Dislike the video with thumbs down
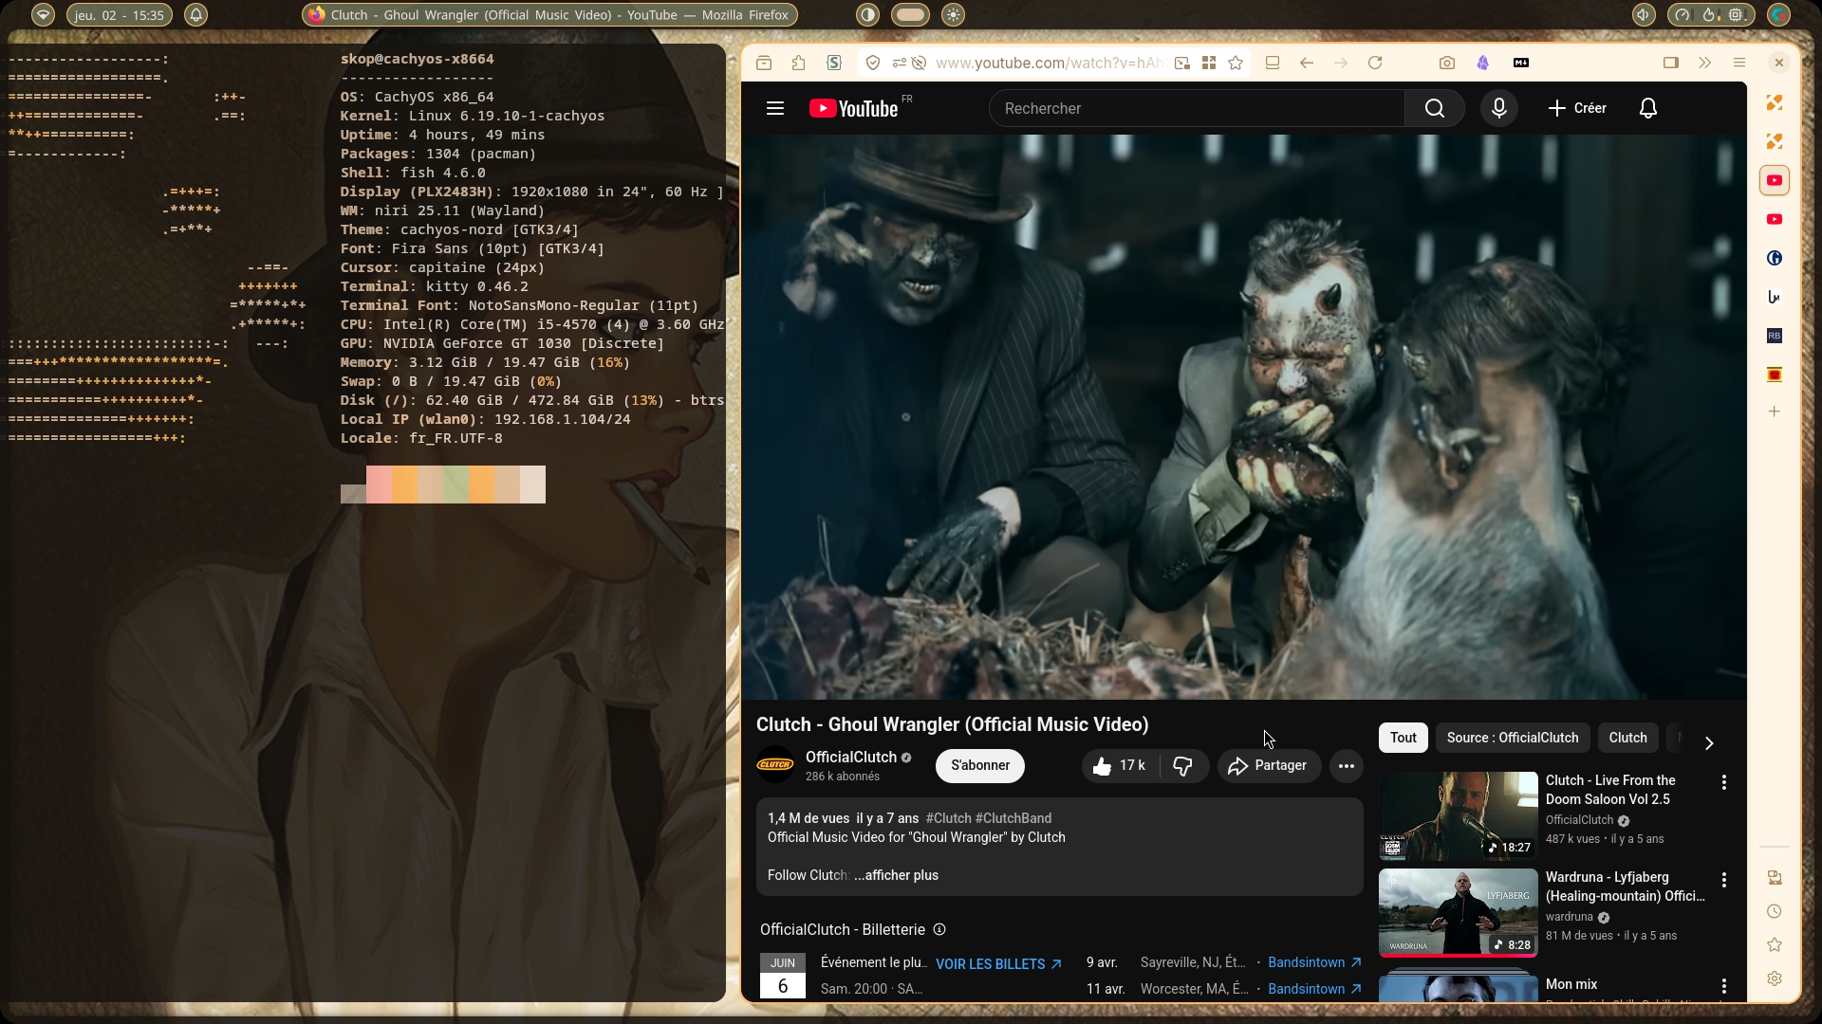Screen dimensions: 1822x1024 pyautogui.click(x=1182, y=766)
